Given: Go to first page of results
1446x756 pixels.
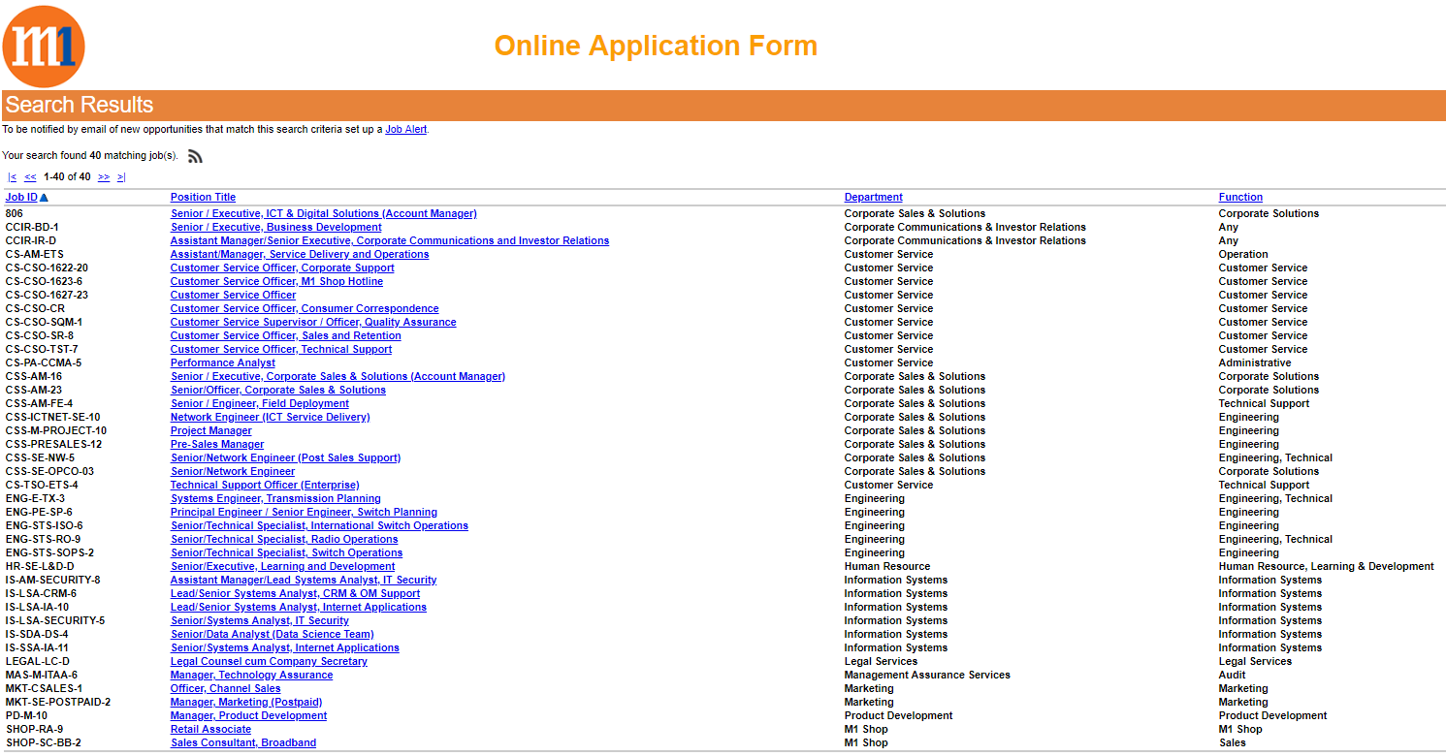Looking at the screenshot, I should [x=12, y=177].
